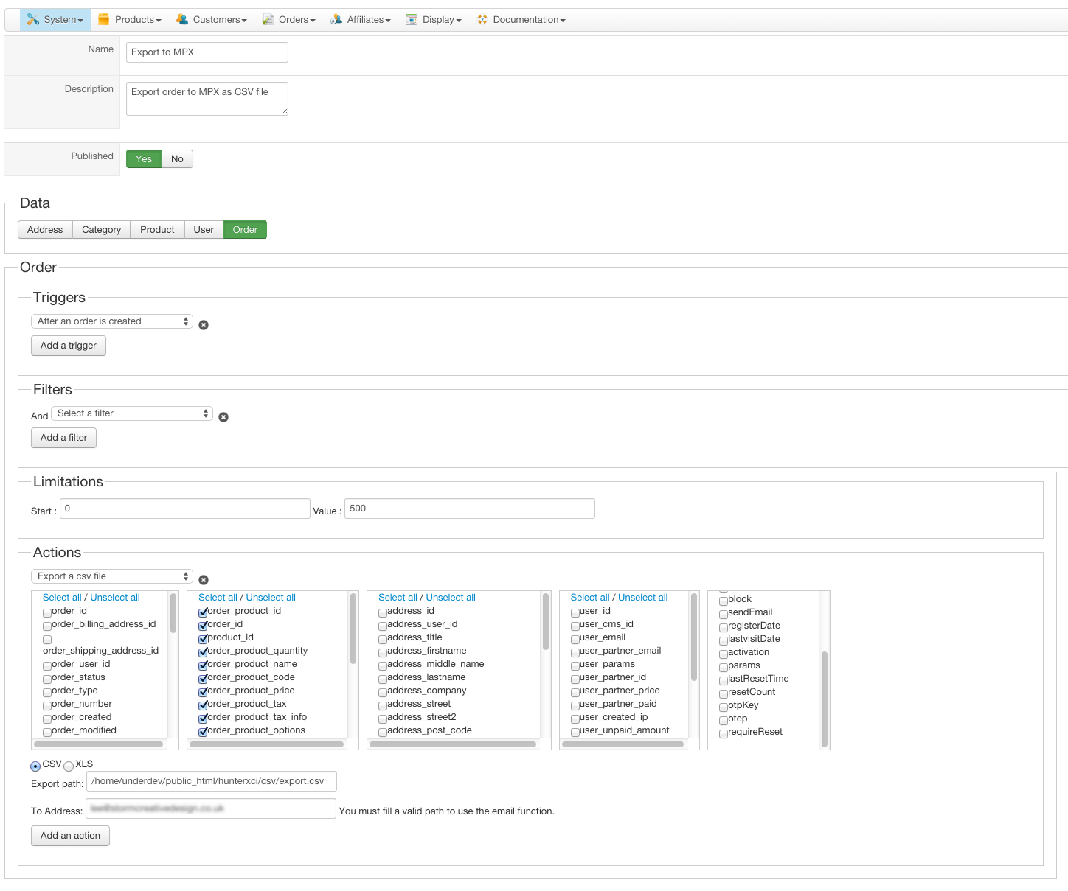This screenshot has width=1068, height=891.
Task: Click the Limitations Start input field
Action: click(x=185, y=509)
